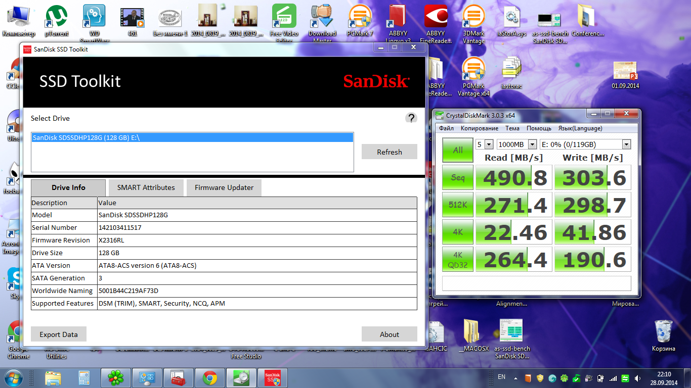Click the EN language indicator

coord(501,377)
